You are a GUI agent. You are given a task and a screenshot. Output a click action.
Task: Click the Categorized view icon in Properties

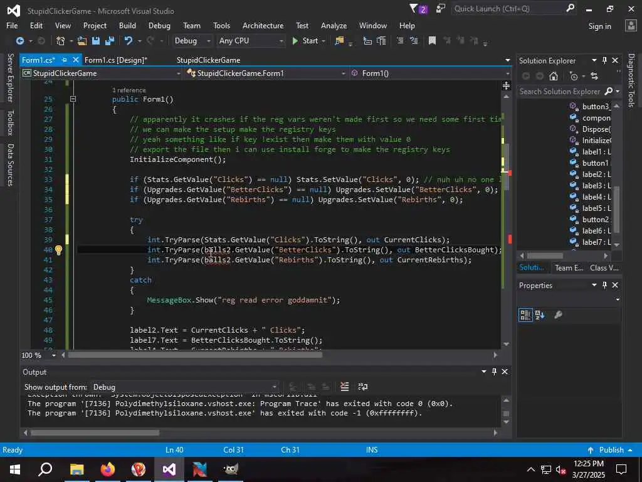point(525,315)
